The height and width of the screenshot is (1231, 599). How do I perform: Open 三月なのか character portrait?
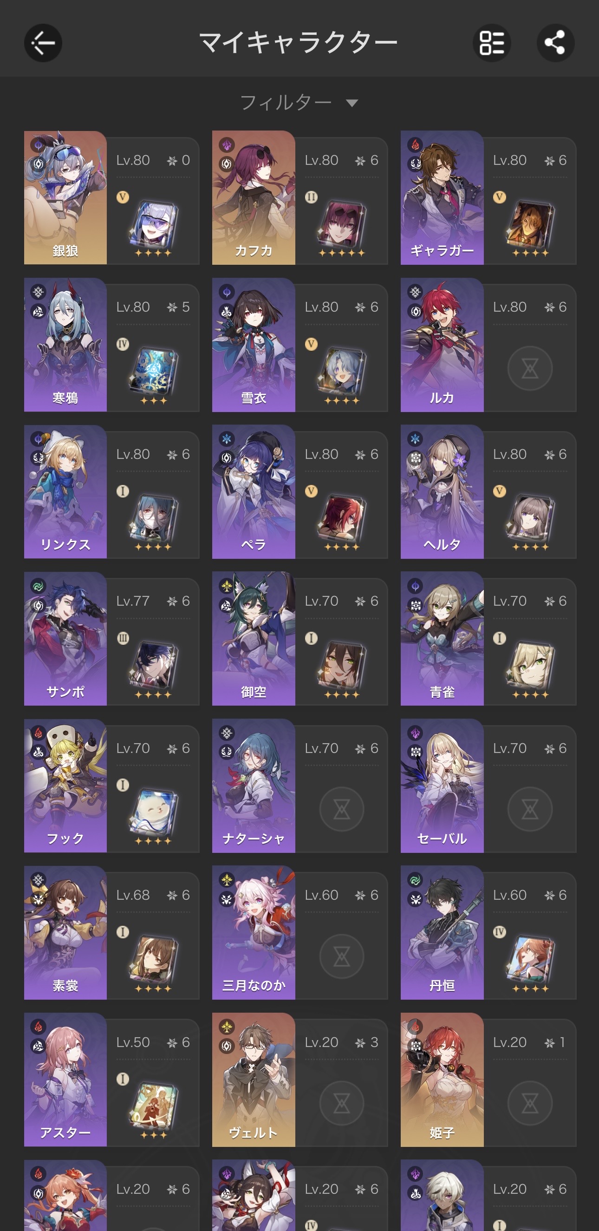[254, 933]
